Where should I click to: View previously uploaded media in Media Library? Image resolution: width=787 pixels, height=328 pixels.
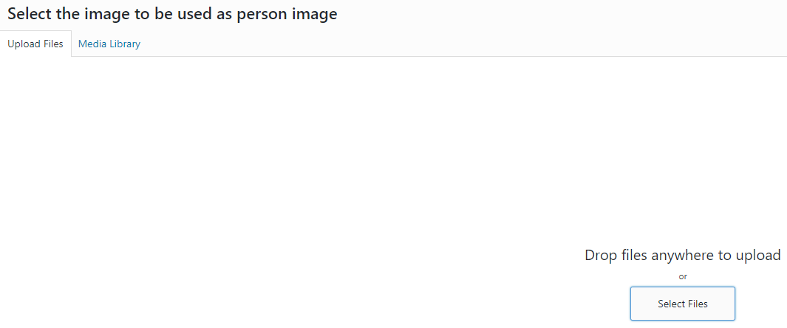pyautogui.click(x=109, y=44)
